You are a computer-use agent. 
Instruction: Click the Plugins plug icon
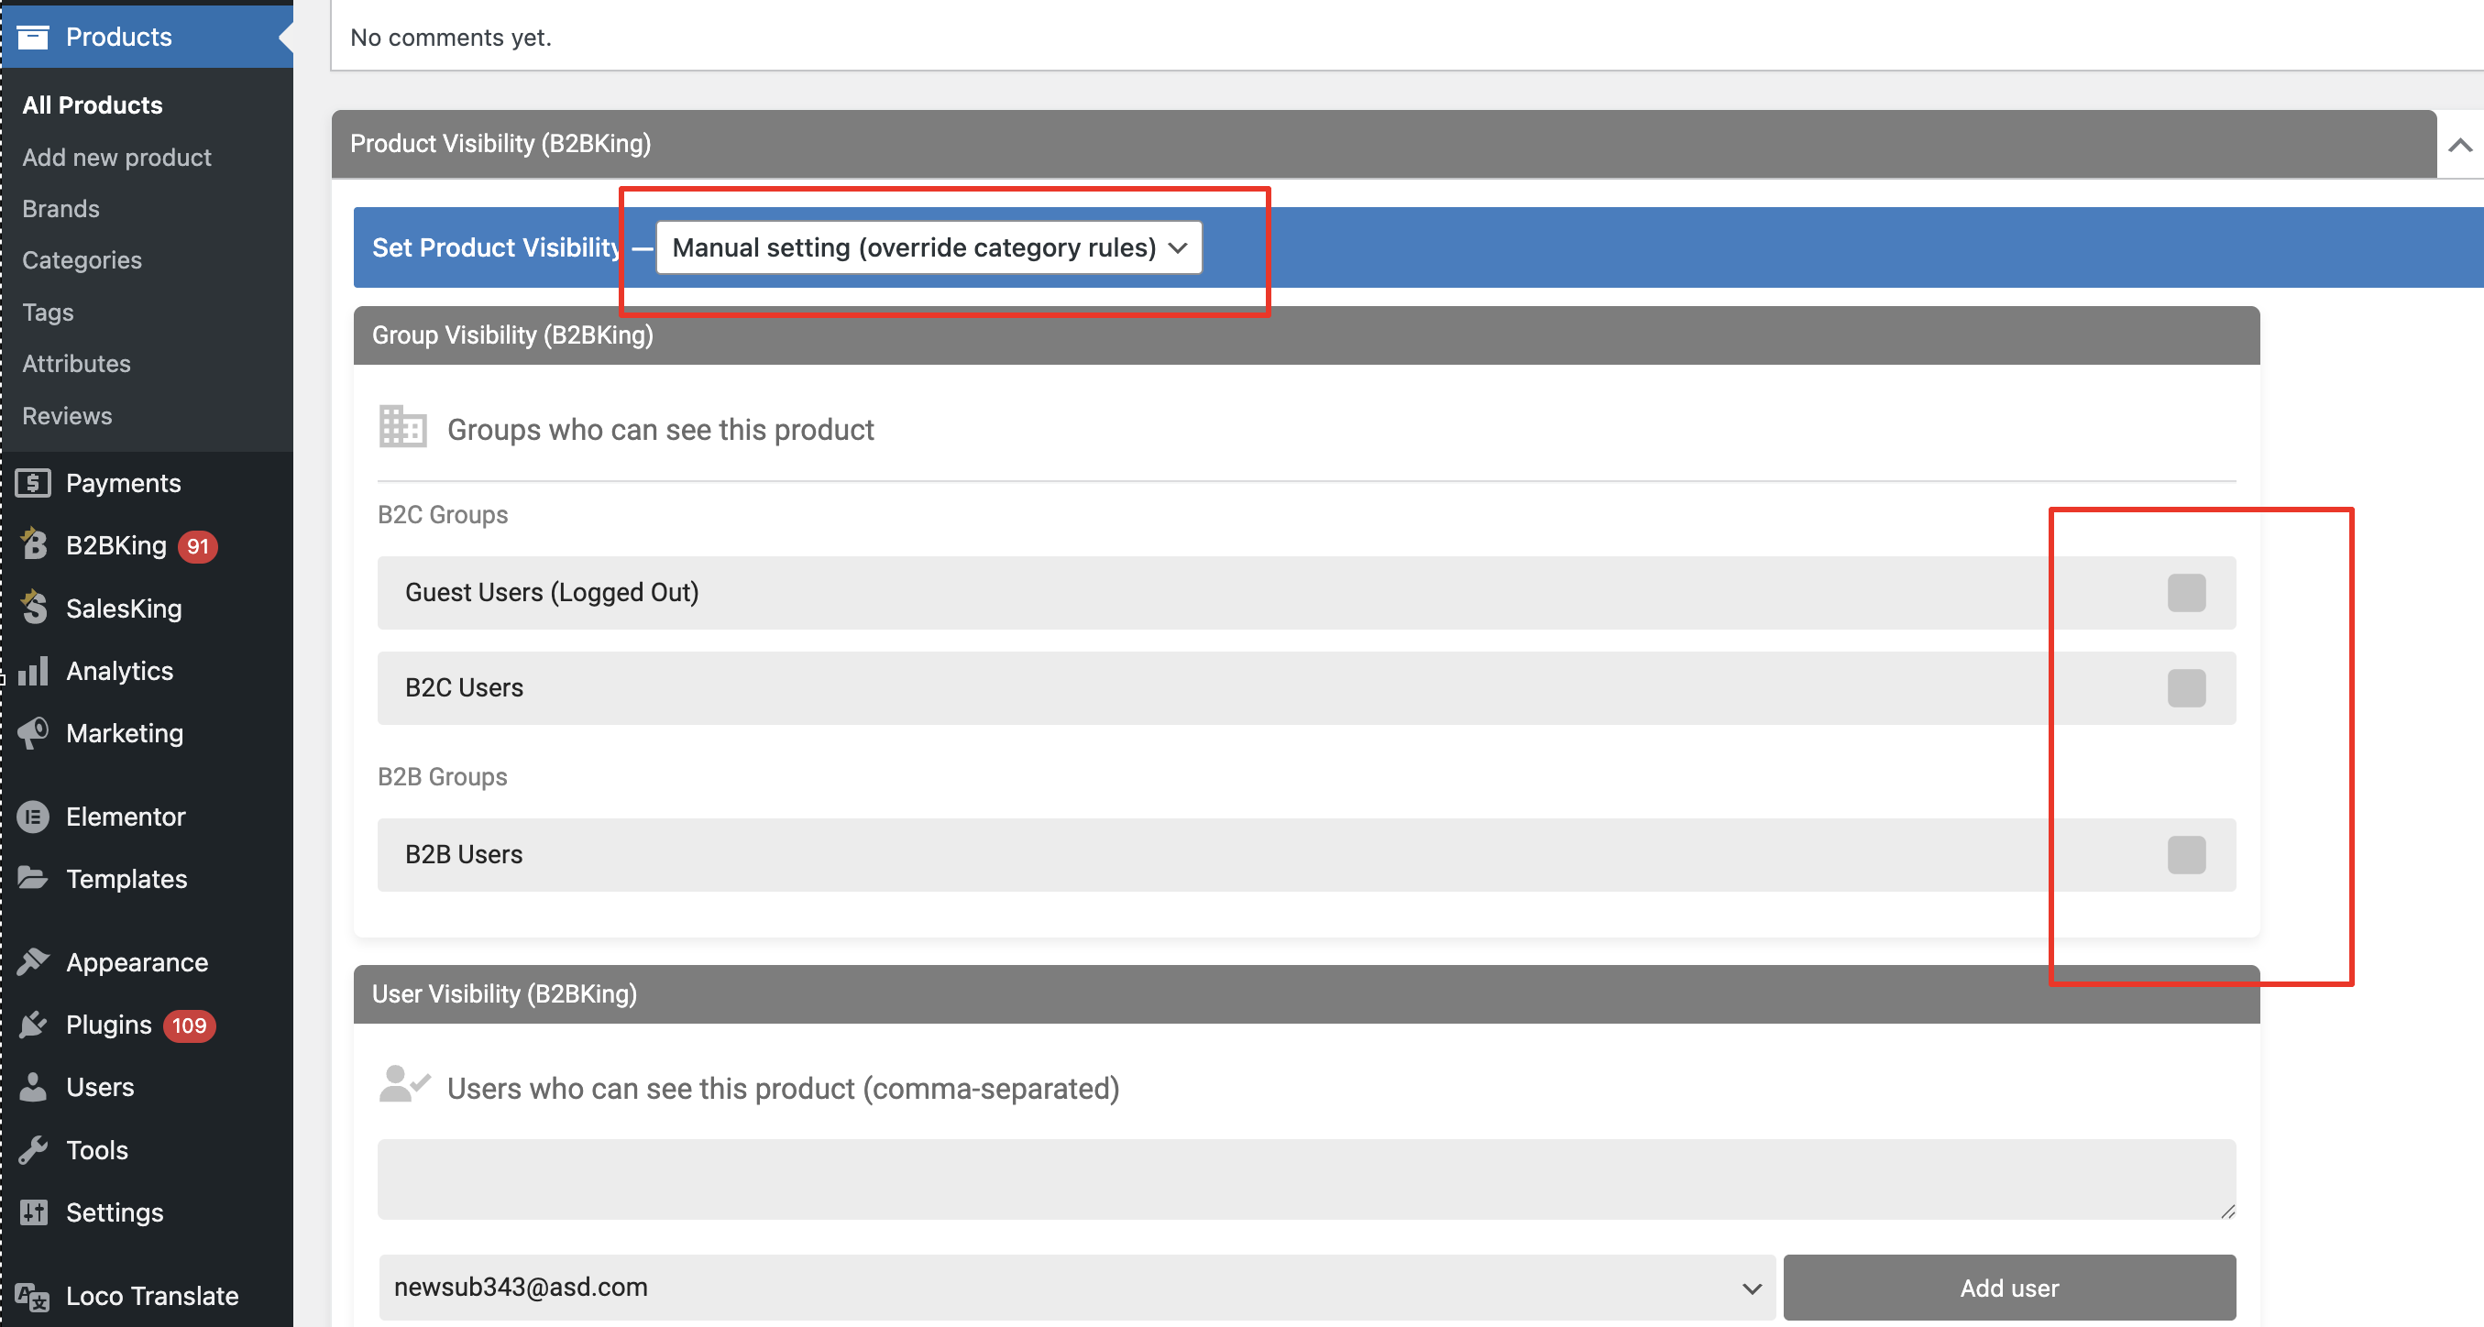(x=34, y=1025)
